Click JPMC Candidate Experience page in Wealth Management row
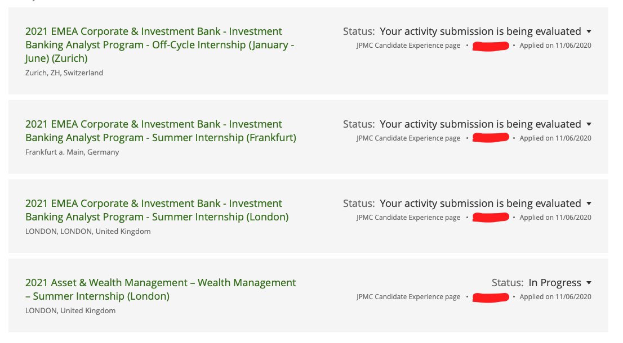 (408, 297)
